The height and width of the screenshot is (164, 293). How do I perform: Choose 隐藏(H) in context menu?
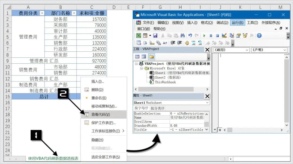pyautogui.click(x=104, y=140)
